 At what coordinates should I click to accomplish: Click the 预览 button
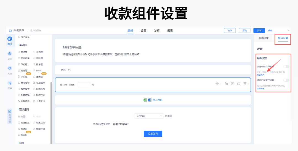[x=244, y=31]
